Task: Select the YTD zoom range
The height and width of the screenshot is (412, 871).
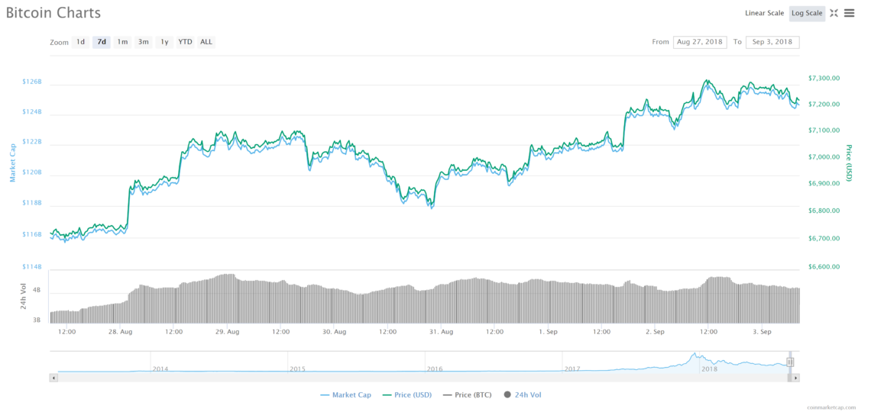Action: (186, 42)
